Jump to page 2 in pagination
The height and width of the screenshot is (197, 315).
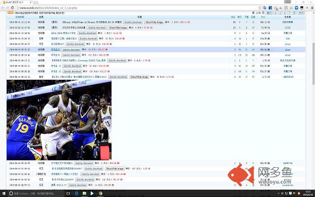click(280, 13)
